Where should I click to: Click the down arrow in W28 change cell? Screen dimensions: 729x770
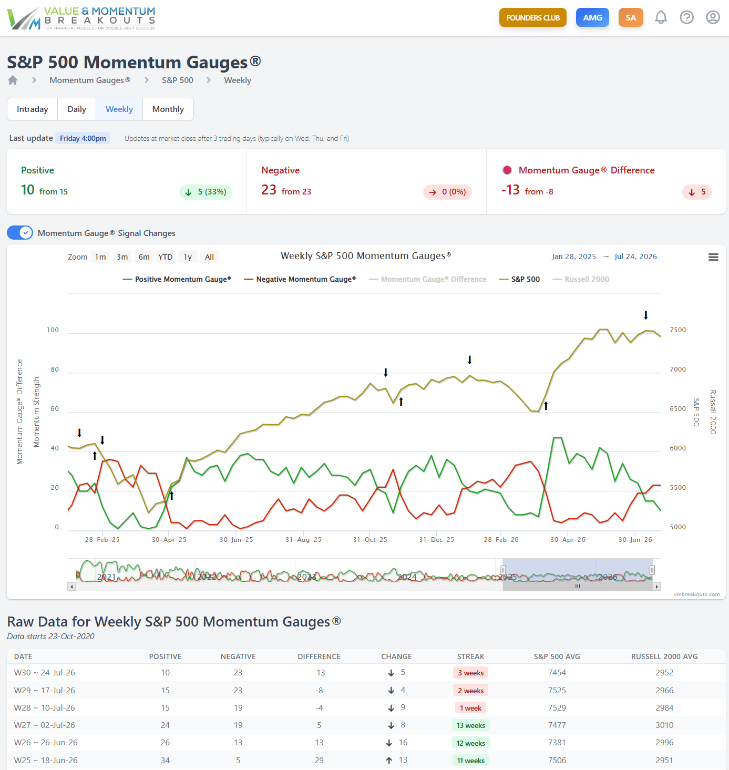(x=391, y=708)
